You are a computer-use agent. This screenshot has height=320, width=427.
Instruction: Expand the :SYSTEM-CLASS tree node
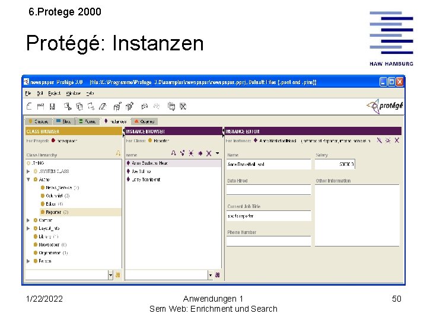28,171
